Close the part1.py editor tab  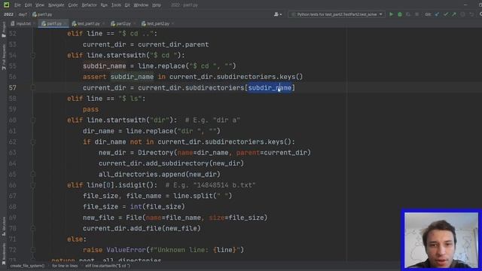[x=66, y=23]
